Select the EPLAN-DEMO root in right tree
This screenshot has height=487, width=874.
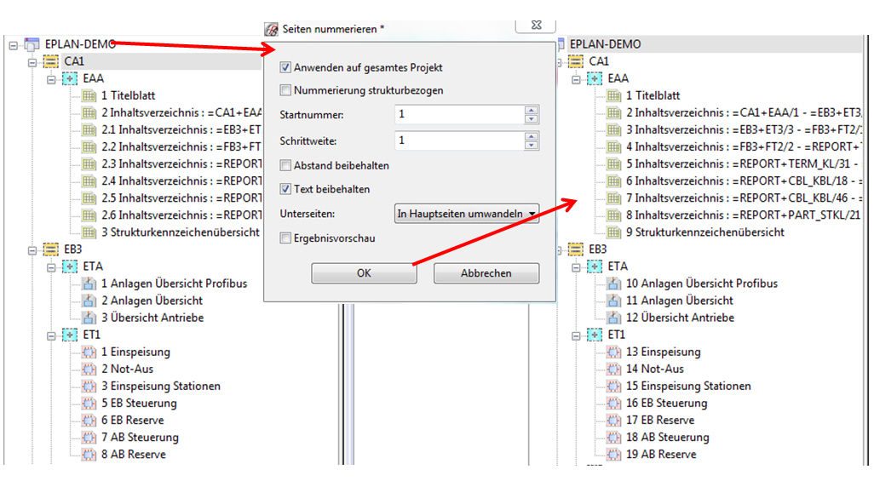tap(605, 44)
